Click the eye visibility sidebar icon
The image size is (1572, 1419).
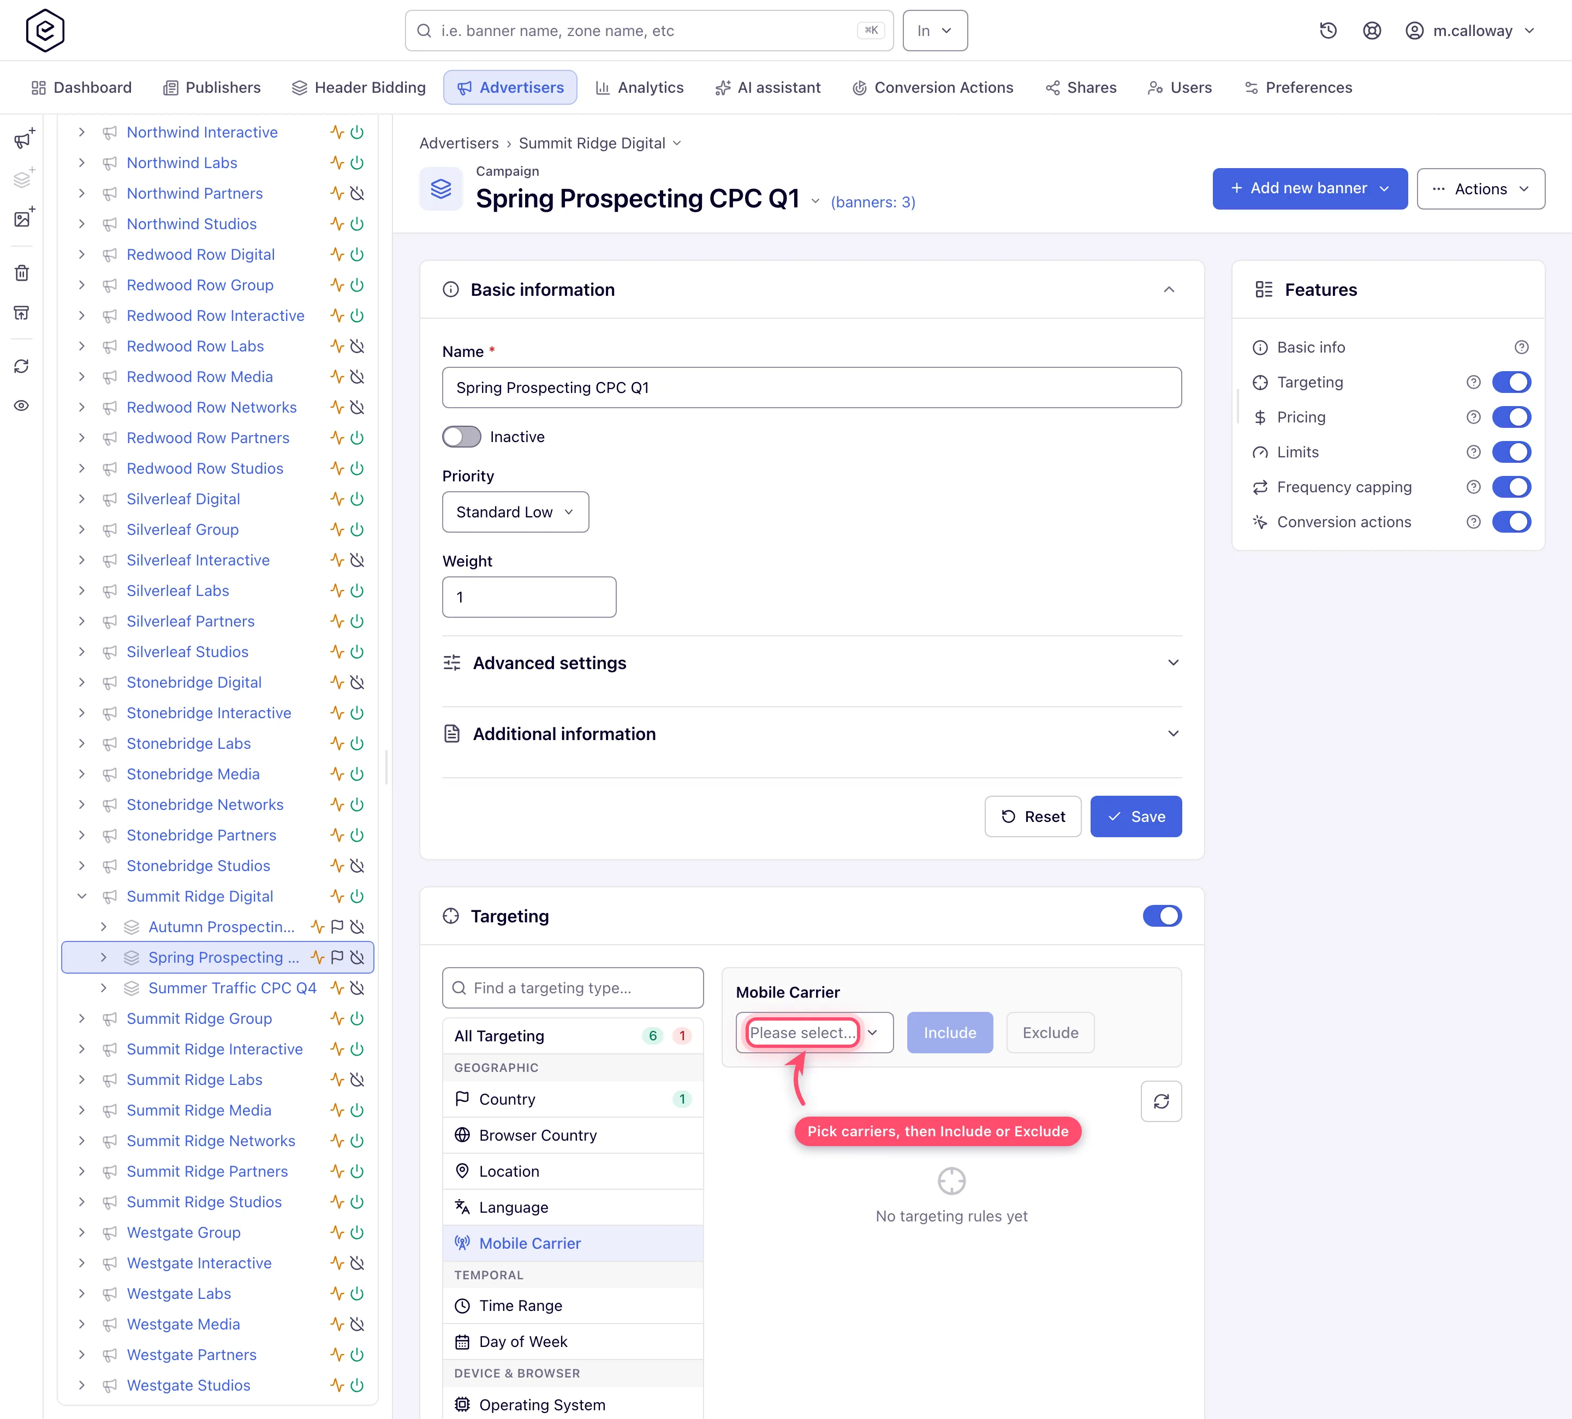[22, 406]
